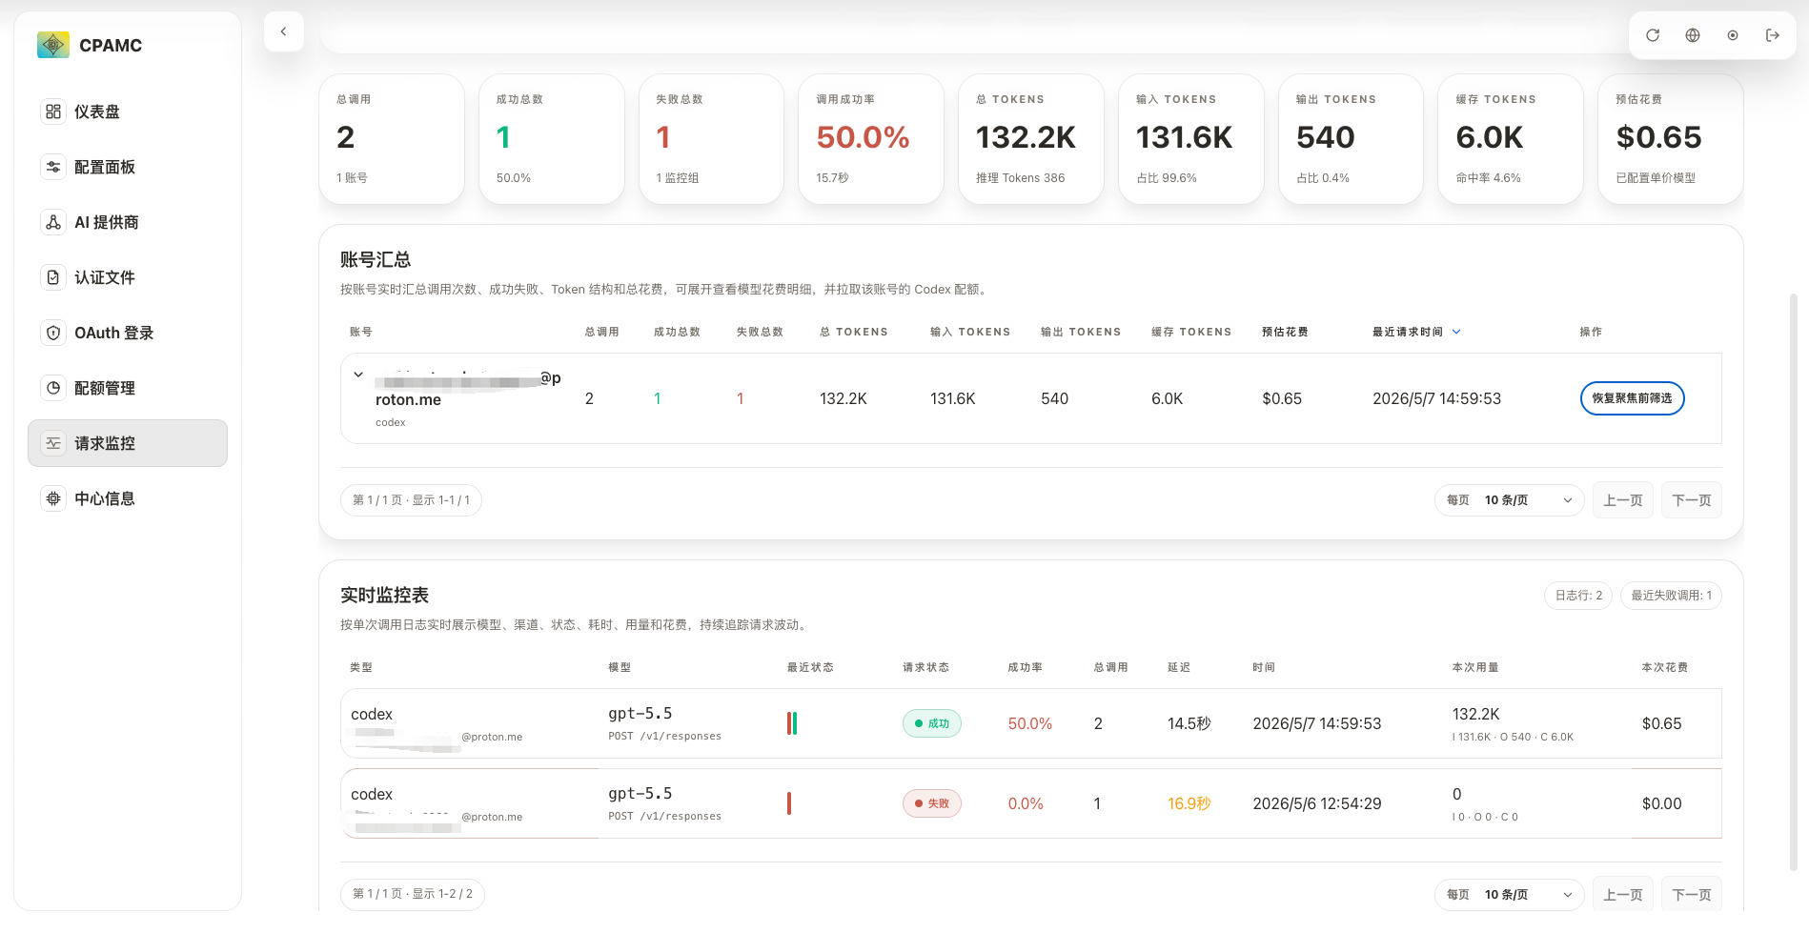1809x933 pixels.
Task: Collapse the sidebar with the back arrow
Action: [283, 31]
